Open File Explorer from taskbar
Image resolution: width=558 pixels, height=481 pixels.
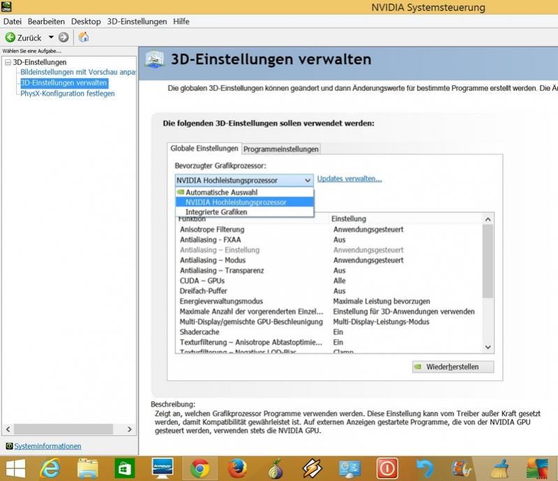click(87, 468)
